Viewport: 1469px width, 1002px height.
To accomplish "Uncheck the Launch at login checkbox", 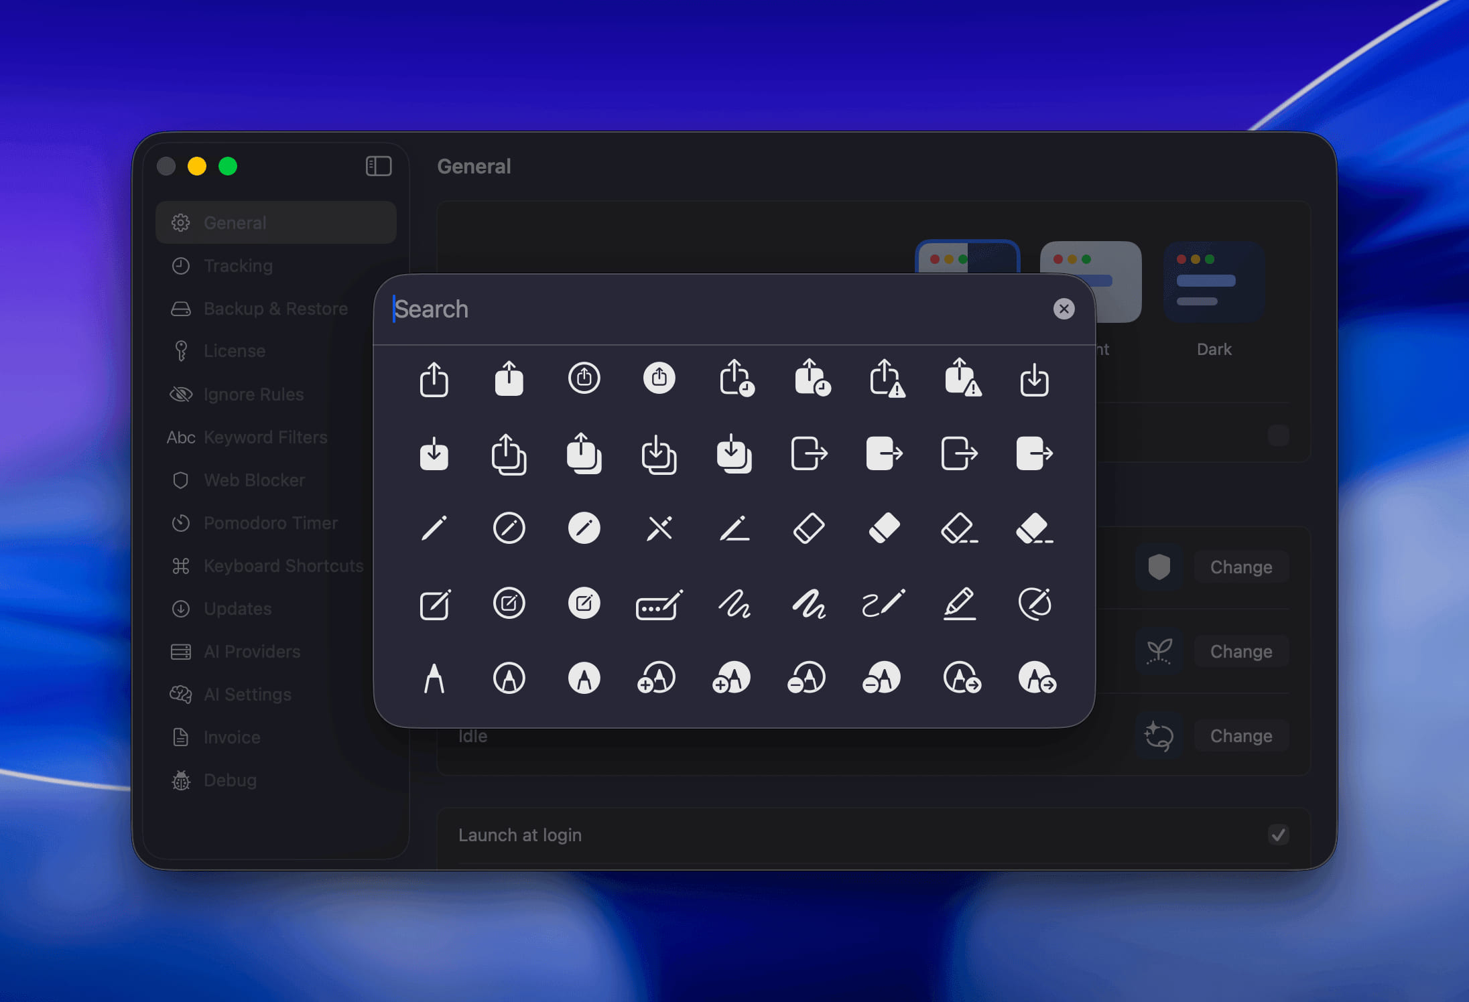I will (1278, 835).
